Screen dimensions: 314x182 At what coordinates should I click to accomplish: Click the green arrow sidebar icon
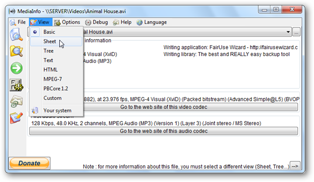point(16,68)
